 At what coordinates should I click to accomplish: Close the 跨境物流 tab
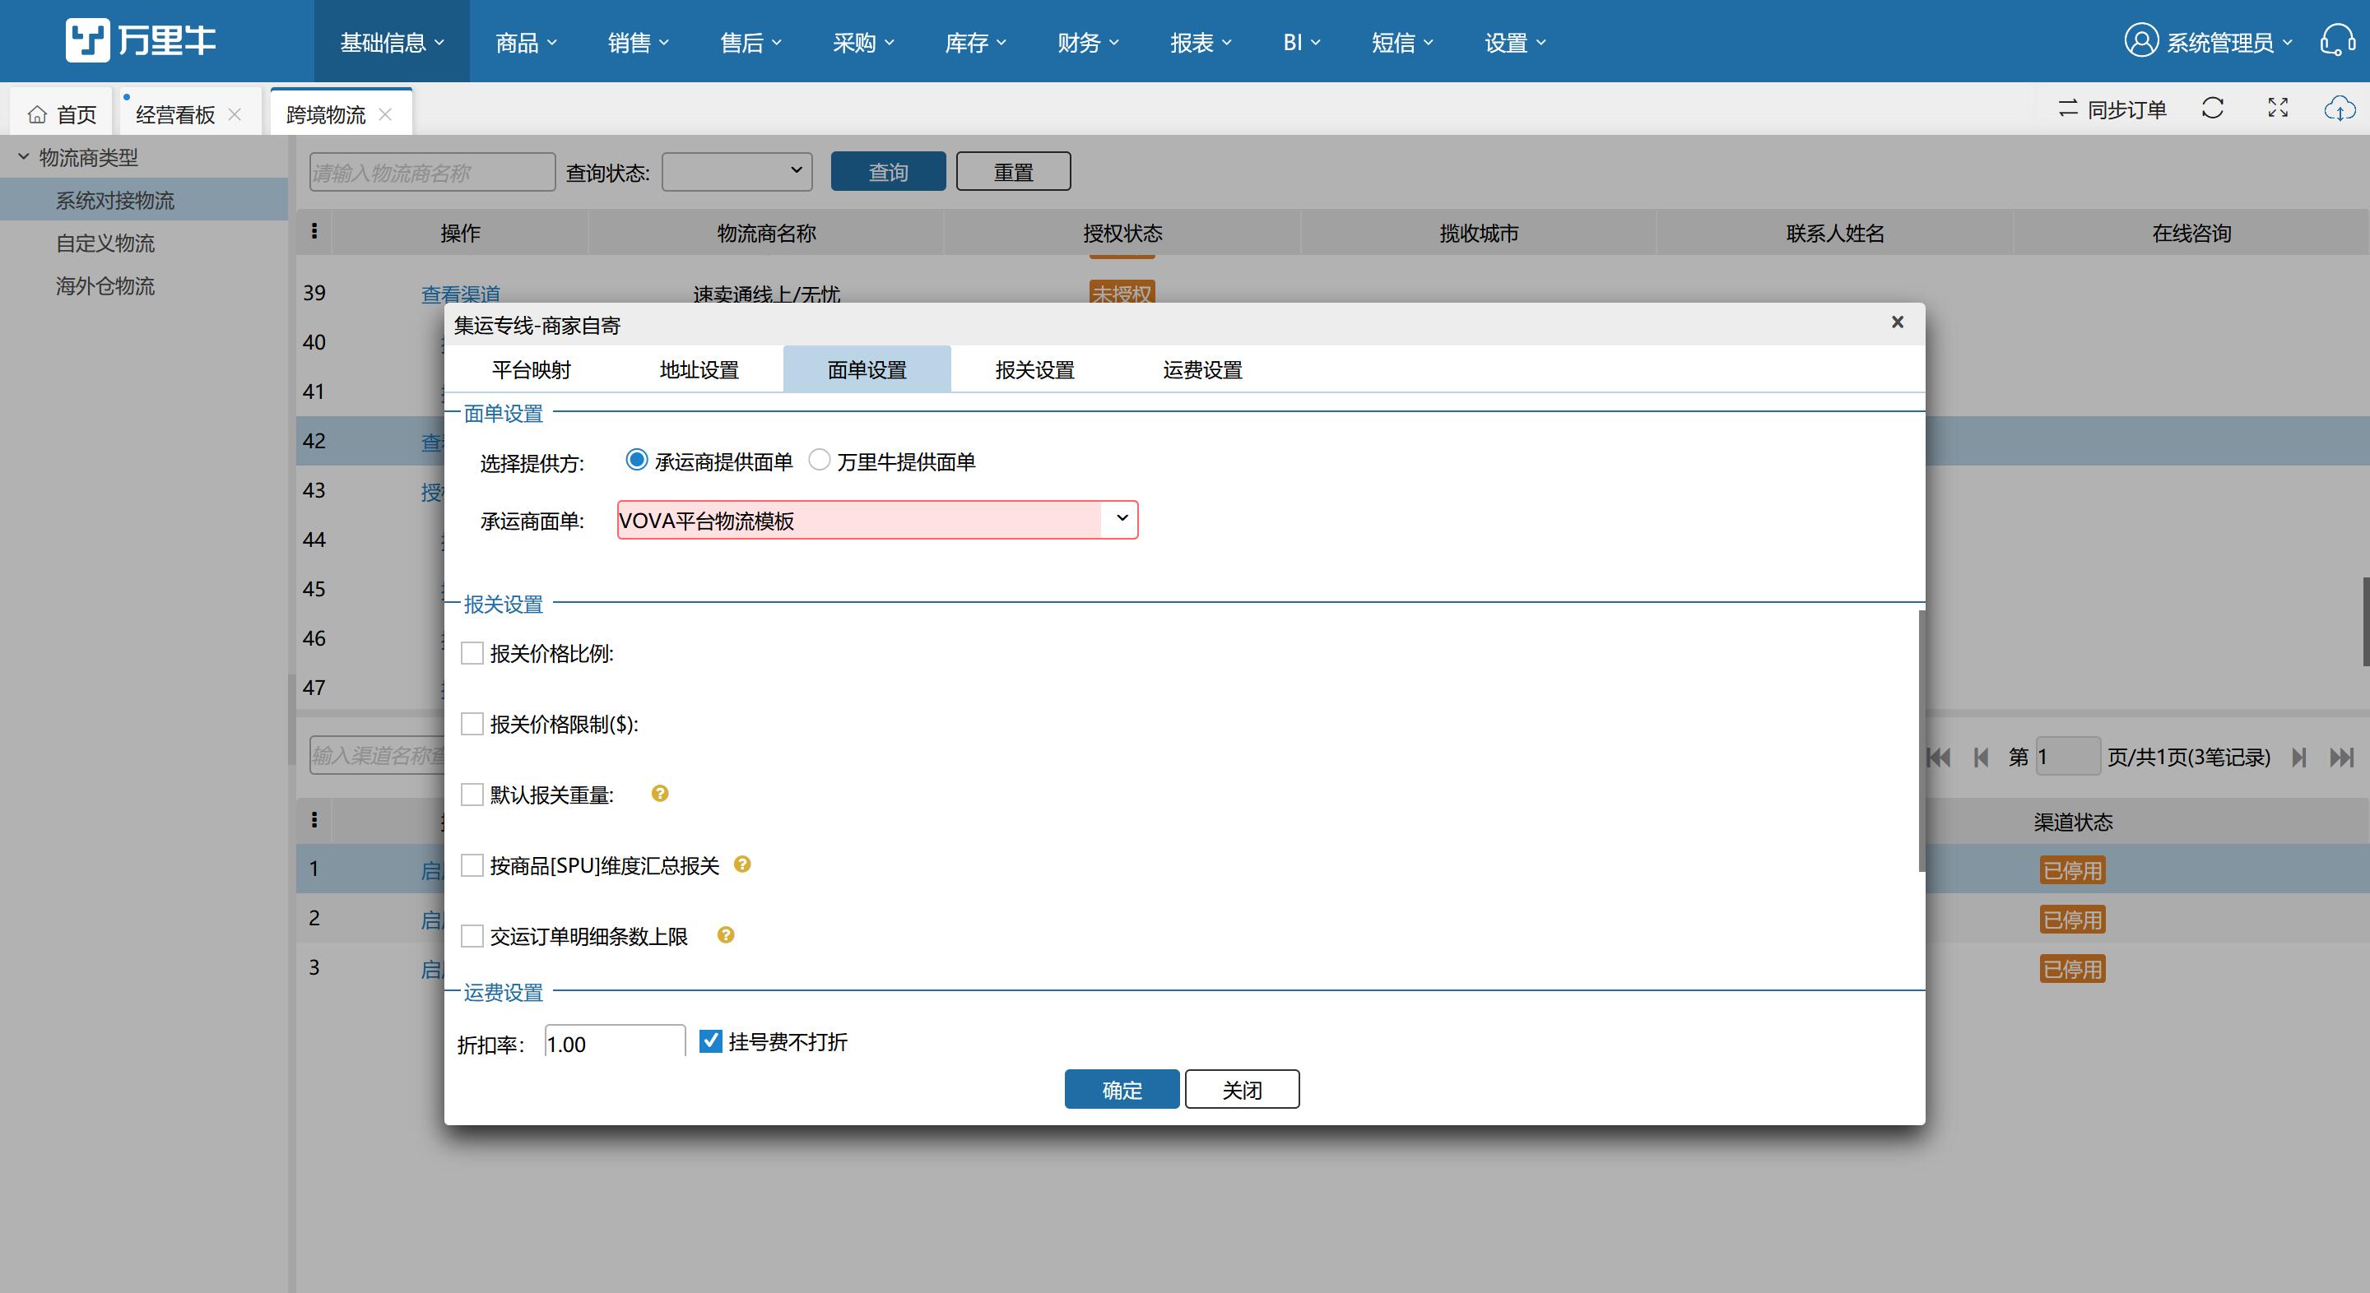point(385,114)
